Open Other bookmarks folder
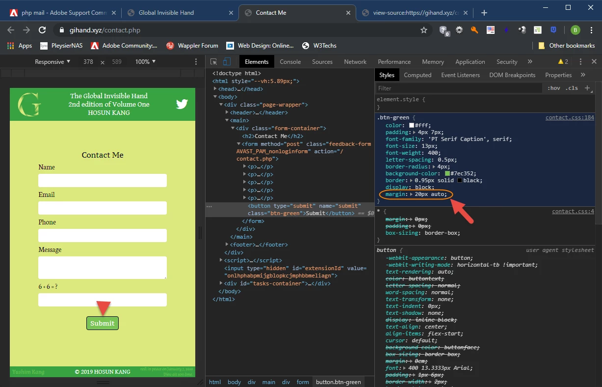The width and height of the screenshot is (602, 387). click(566, 46)
